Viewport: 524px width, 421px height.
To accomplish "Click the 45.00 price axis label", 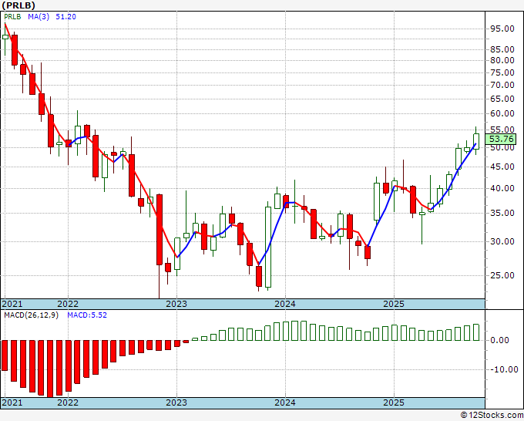I will pos(502,167).
